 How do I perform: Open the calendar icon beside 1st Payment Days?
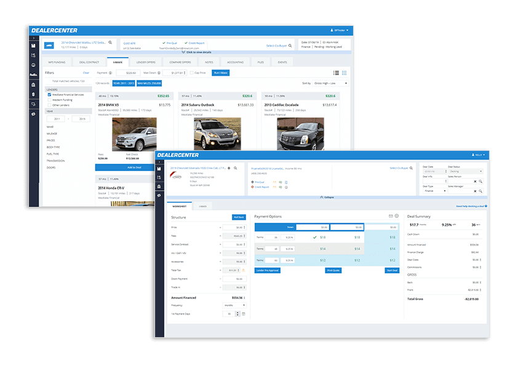click(244, 314)
